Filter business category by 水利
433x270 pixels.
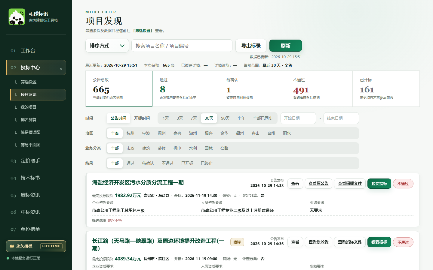coord(193,148)
